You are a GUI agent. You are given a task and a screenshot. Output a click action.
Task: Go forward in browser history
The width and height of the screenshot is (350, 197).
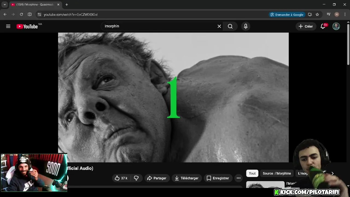pos(13,15)
